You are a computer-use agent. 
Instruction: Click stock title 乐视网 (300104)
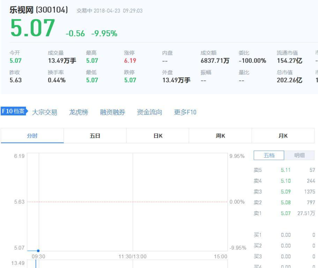39,10
